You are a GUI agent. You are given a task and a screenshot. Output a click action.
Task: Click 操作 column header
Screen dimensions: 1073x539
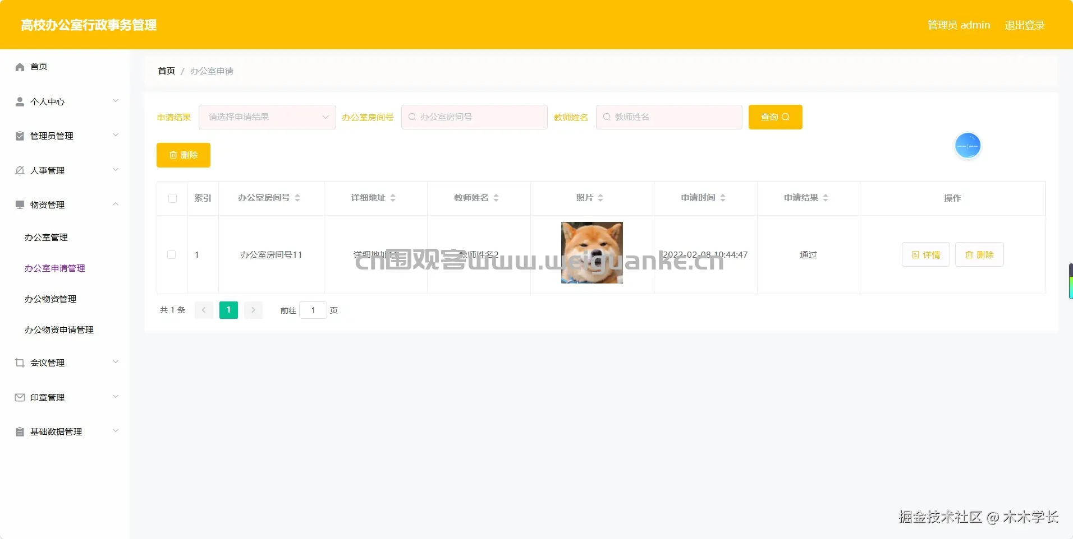(952, 198)
